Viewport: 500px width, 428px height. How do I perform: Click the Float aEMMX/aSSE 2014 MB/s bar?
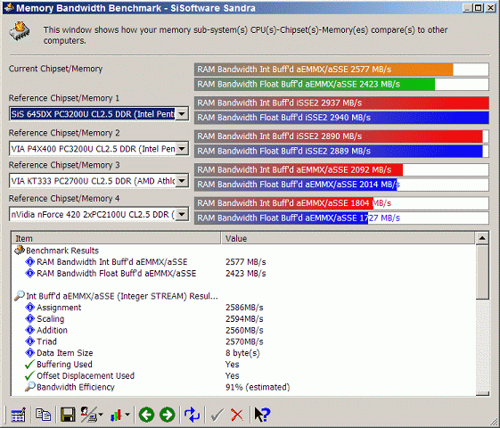click(341, 185)
